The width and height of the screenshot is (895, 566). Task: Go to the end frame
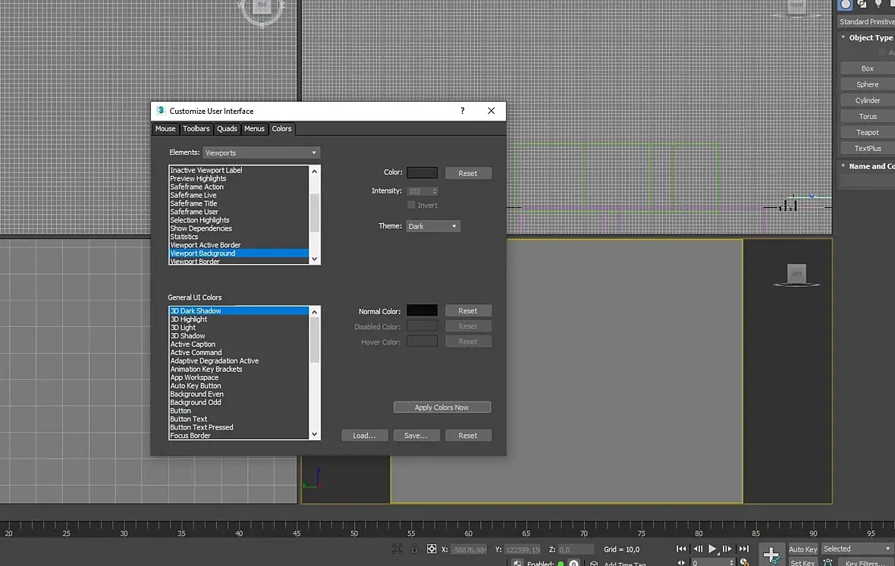tap(744, 549)
